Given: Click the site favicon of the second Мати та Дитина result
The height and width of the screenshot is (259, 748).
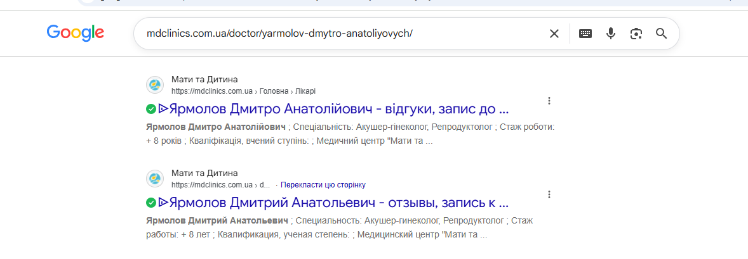Looking at the screenshot, I should (x=155, y=179).
